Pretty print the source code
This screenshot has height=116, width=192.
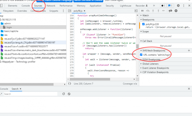click(69, 83)
